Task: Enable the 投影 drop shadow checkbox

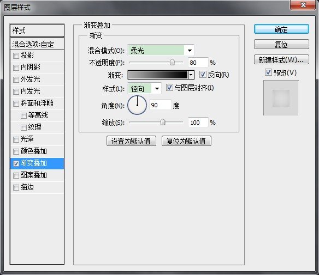Action: click(16, 56)
